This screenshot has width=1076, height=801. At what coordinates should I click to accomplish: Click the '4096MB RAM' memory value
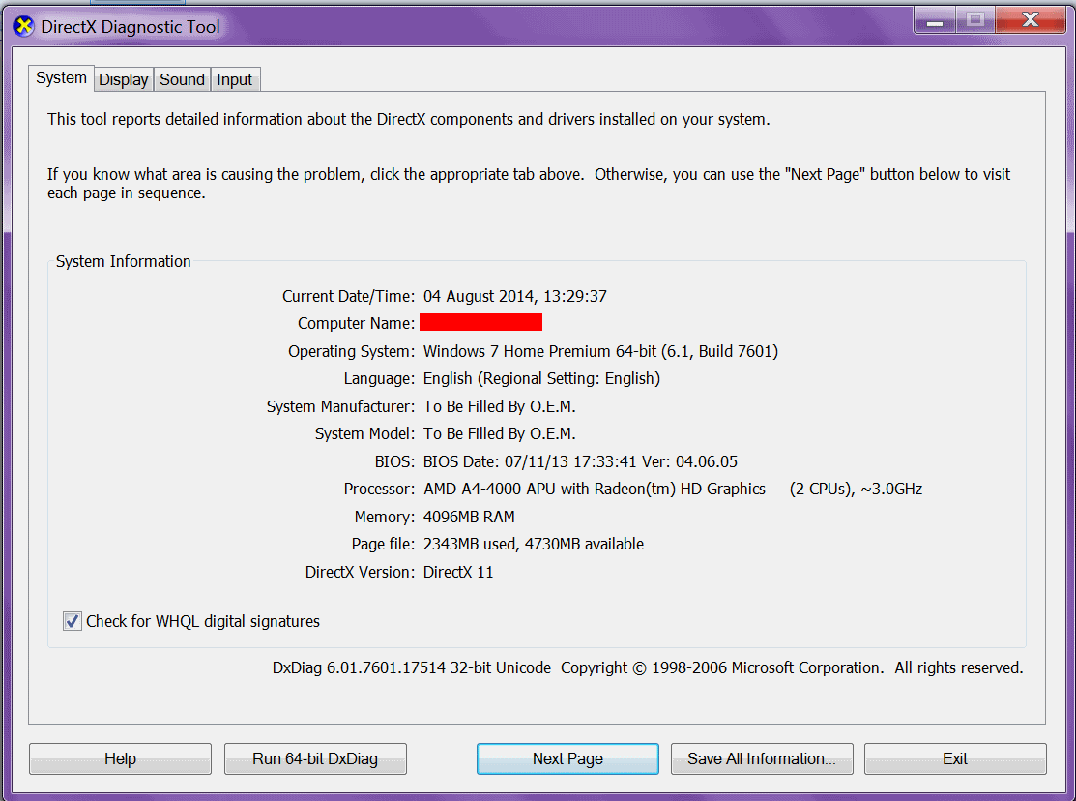469,517
